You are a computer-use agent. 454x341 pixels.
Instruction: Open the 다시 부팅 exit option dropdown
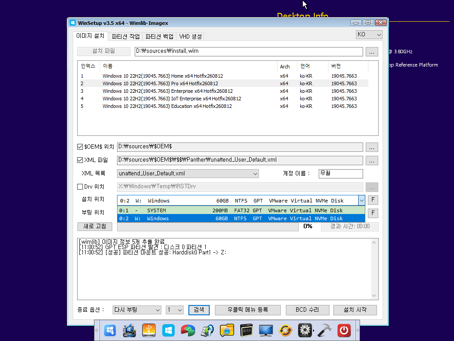click(x=137, y=309)
